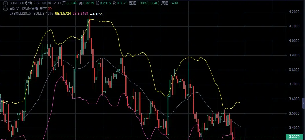Click the 开 3.3040 open price
The image size is (305, 140).
[x=70, y=3]
